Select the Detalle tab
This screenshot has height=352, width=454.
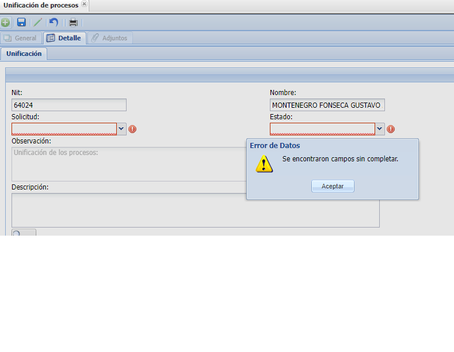tap(64, 38)
